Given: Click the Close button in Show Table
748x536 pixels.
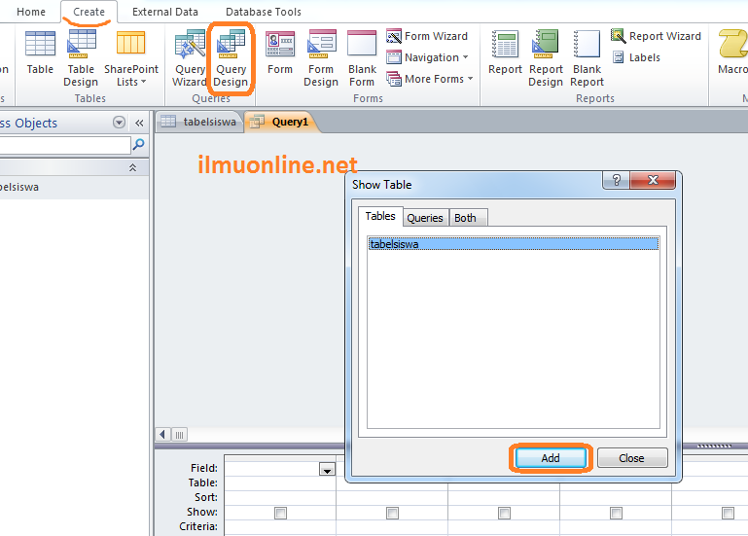Looking at the screenshot, I should tap(632, 458).
